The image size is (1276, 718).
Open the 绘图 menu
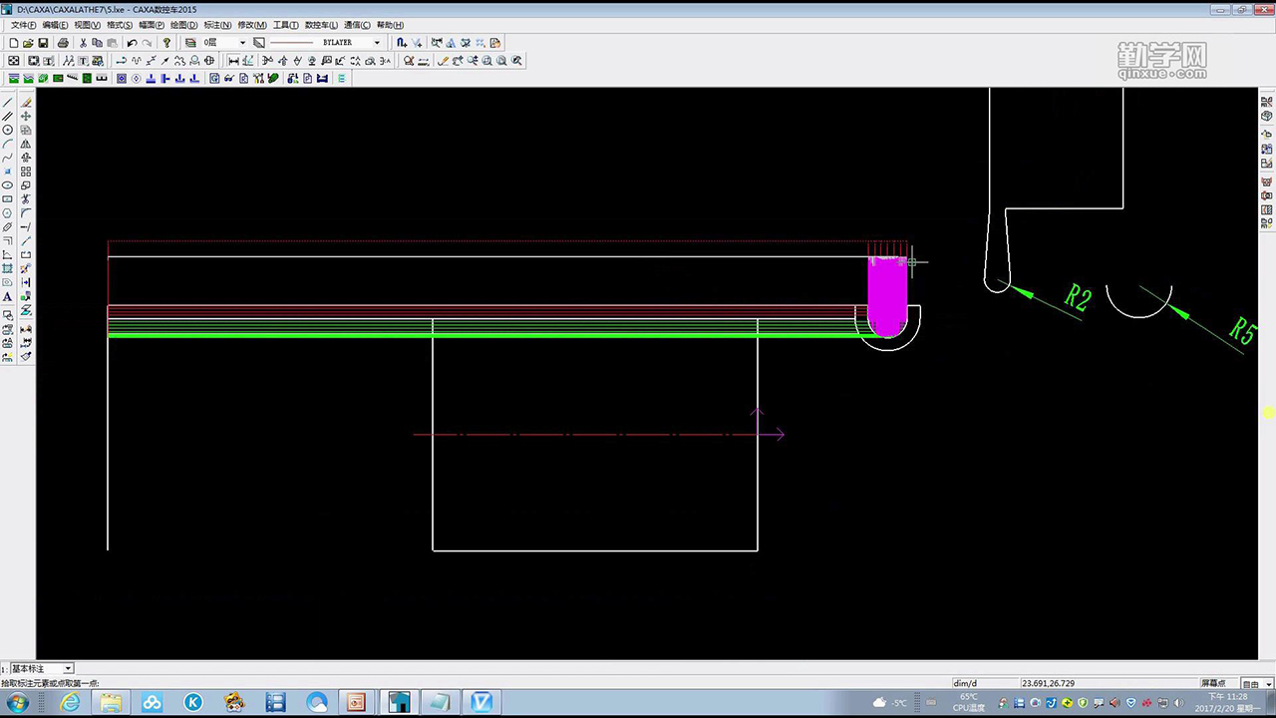(183, 25)
